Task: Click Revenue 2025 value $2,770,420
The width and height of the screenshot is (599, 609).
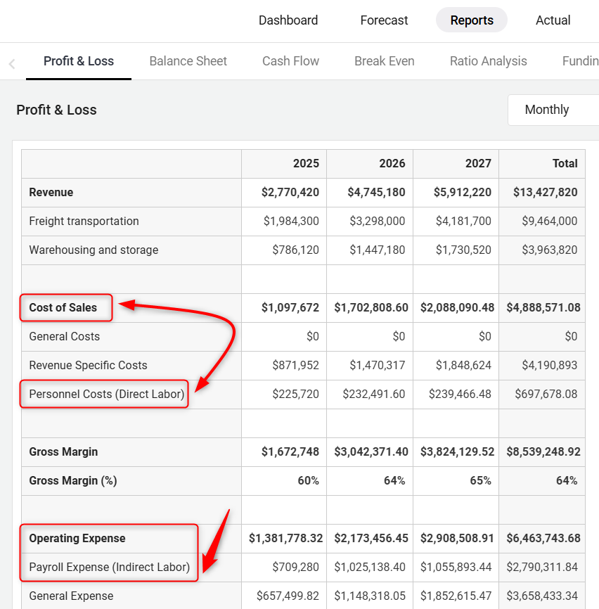Action: click(290, 192)
